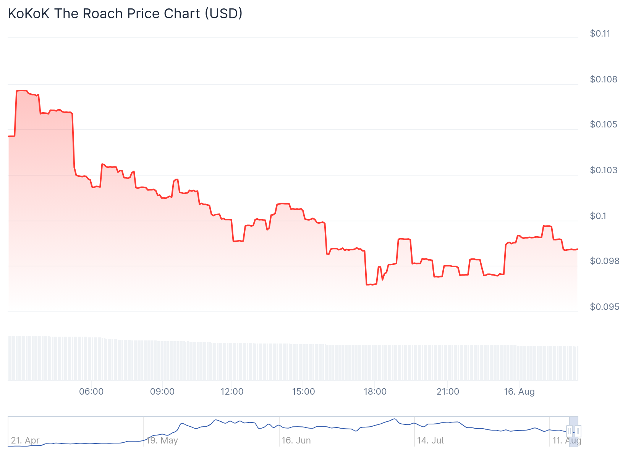Click the KoKoK The Roach Price Chart title
This screenshot has width=628, height=458.
point(125,14)
